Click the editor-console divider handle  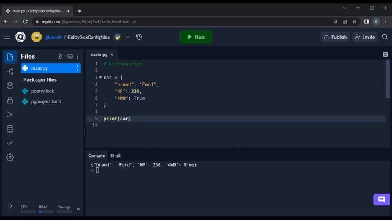[x=238, y=148]
